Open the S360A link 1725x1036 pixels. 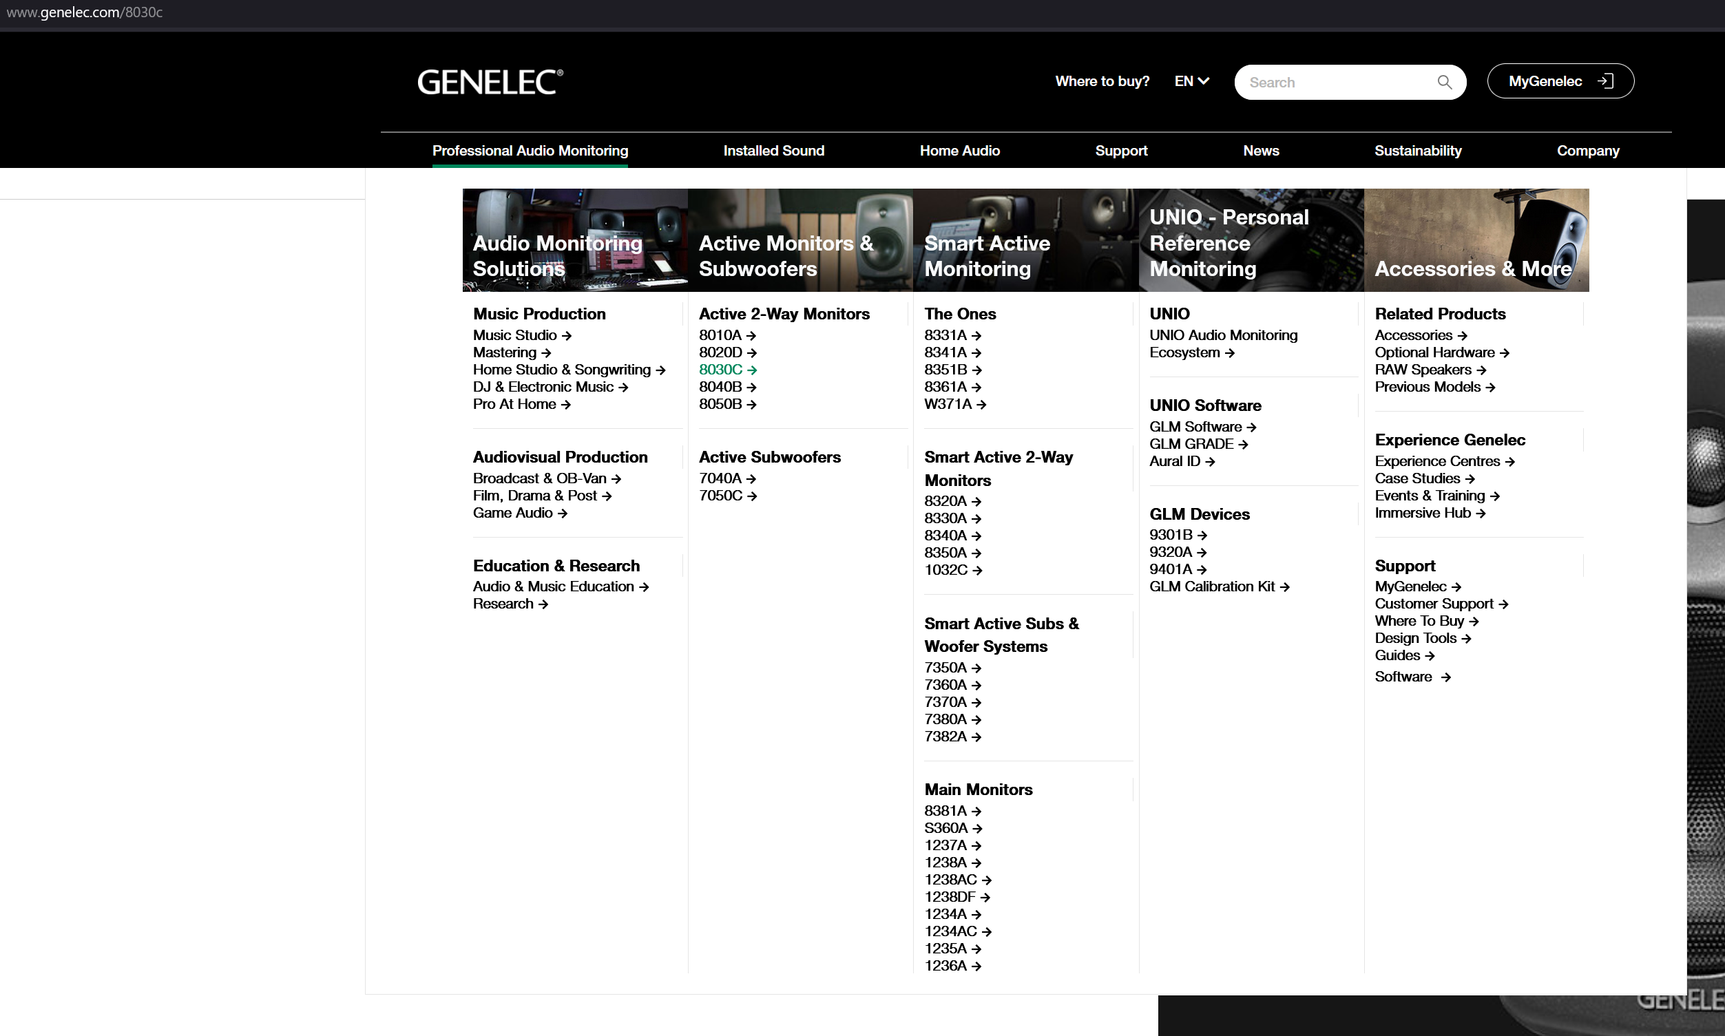point(953,828)
